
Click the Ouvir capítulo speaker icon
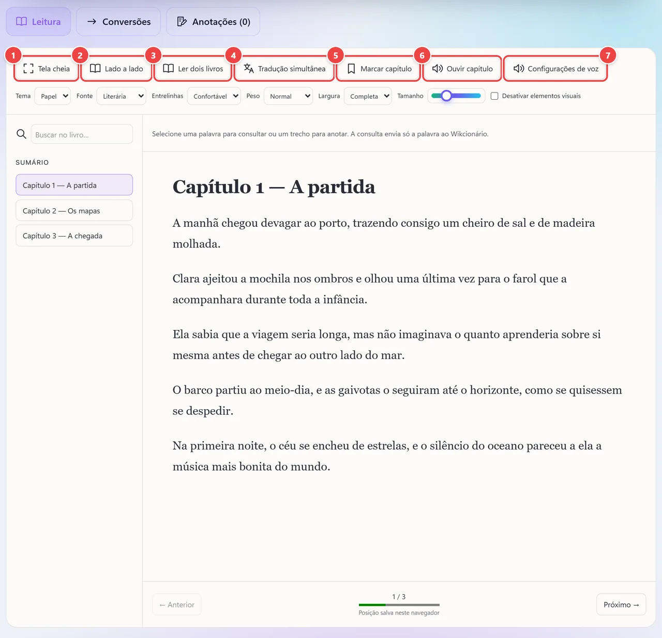click(438, 69)
